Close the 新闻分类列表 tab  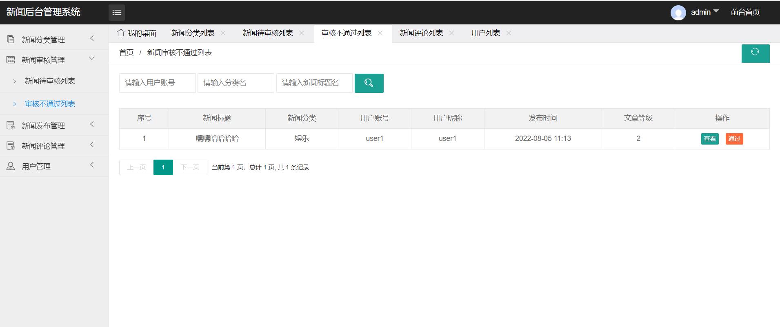click(x=223, y=33)
